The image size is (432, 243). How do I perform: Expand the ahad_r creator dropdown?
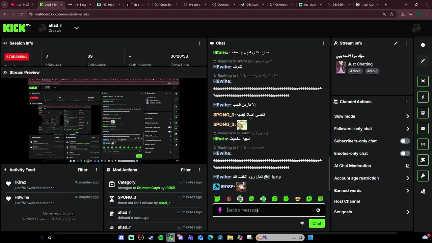pos(76,28)
